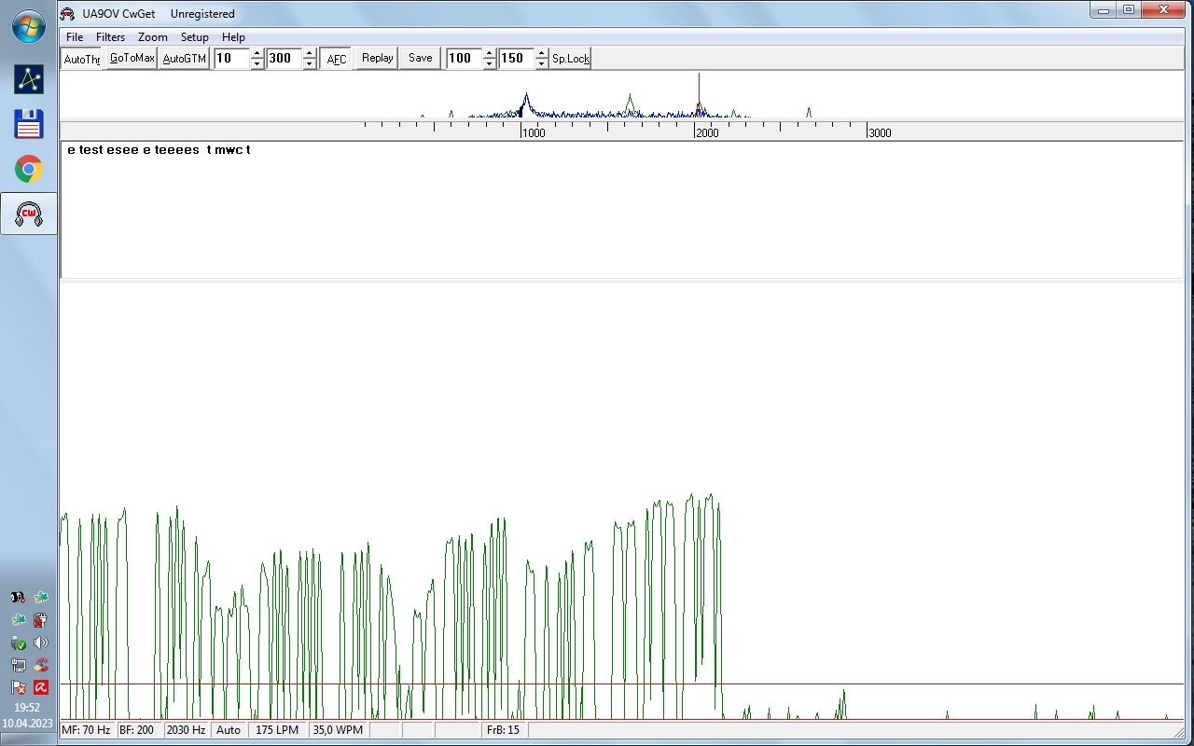Image resolution: width=1194 pixels, height=746 pixels.
Task: Increase the 150 field with up arrow
Action: [x=542, y=53]
